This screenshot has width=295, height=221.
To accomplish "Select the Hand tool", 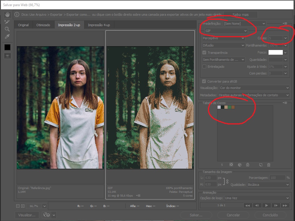I will [x=7, y=14].
